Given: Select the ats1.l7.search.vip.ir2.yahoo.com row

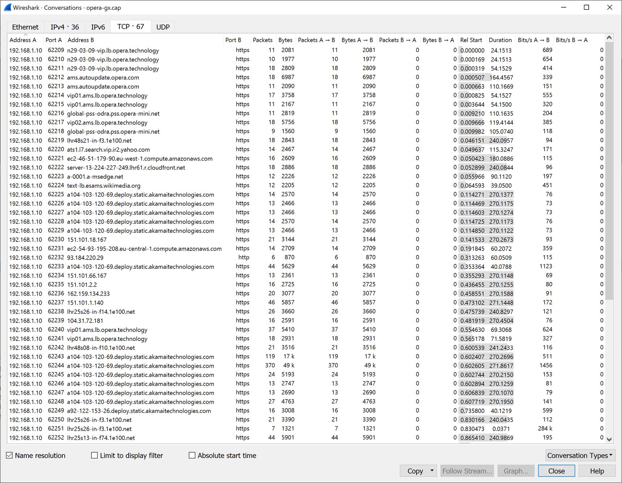Looking at the screenshot, I should (x=306, y=149).
